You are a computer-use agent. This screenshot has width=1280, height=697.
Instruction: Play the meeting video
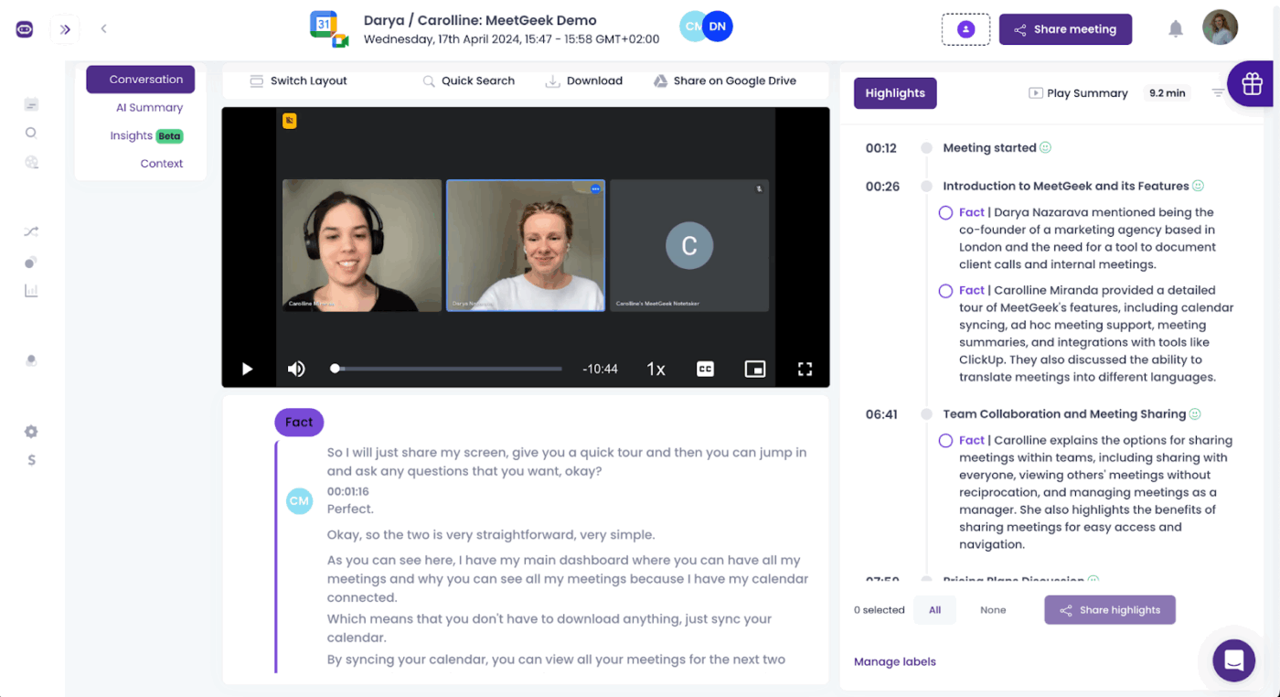point(247,369)
